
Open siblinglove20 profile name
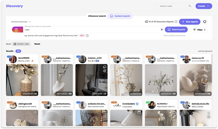pos(25,104)
